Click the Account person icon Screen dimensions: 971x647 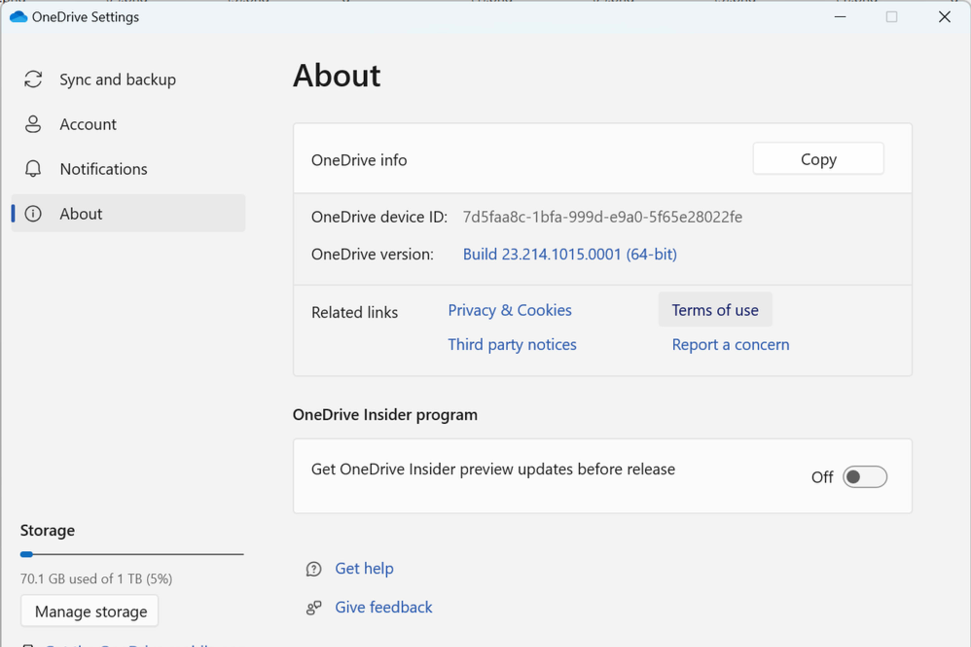click(x=33, y=124)
